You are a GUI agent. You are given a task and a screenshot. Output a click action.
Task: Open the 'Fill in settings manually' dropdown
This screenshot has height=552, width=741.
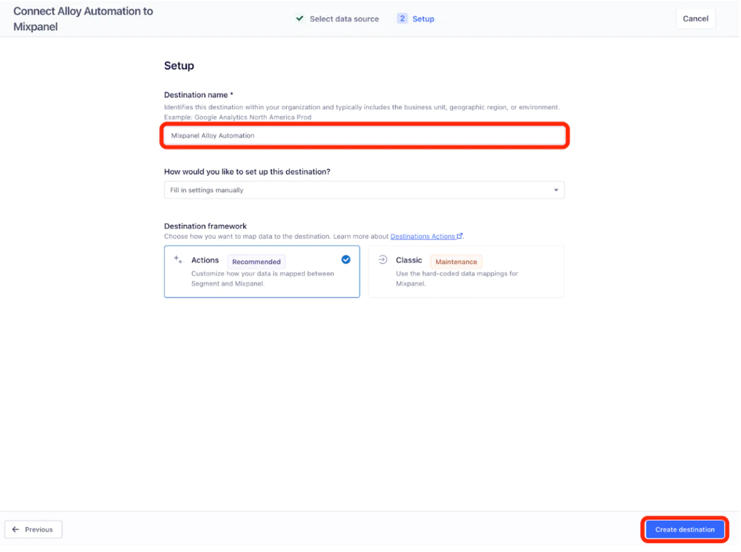point(364,190)
